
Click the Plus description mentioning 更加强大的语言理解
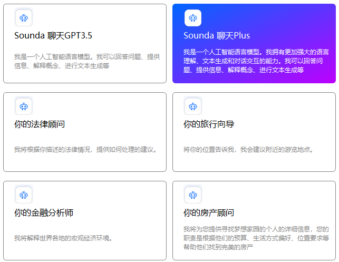click(256, 61)
